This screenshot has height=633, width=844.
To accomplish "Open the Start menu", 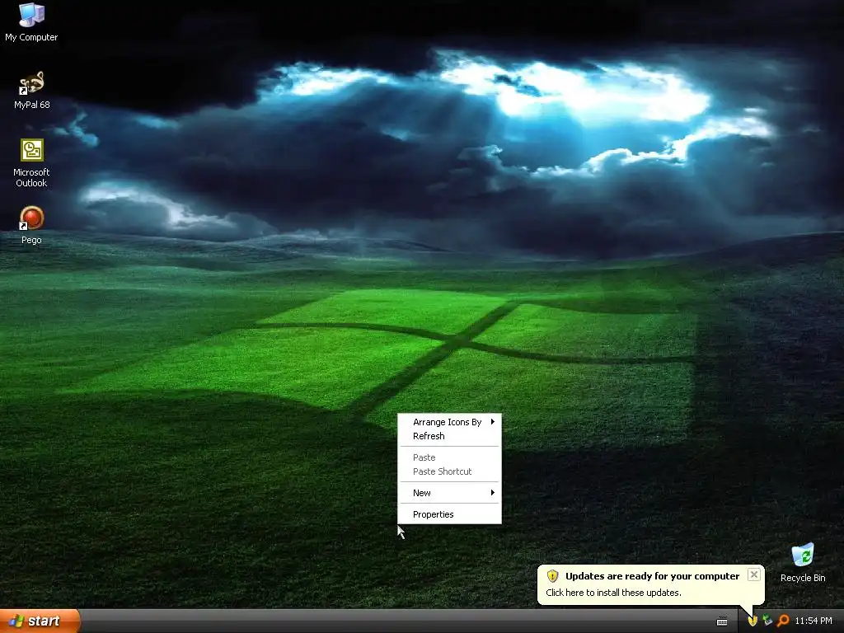I will (x=40, y=621).
